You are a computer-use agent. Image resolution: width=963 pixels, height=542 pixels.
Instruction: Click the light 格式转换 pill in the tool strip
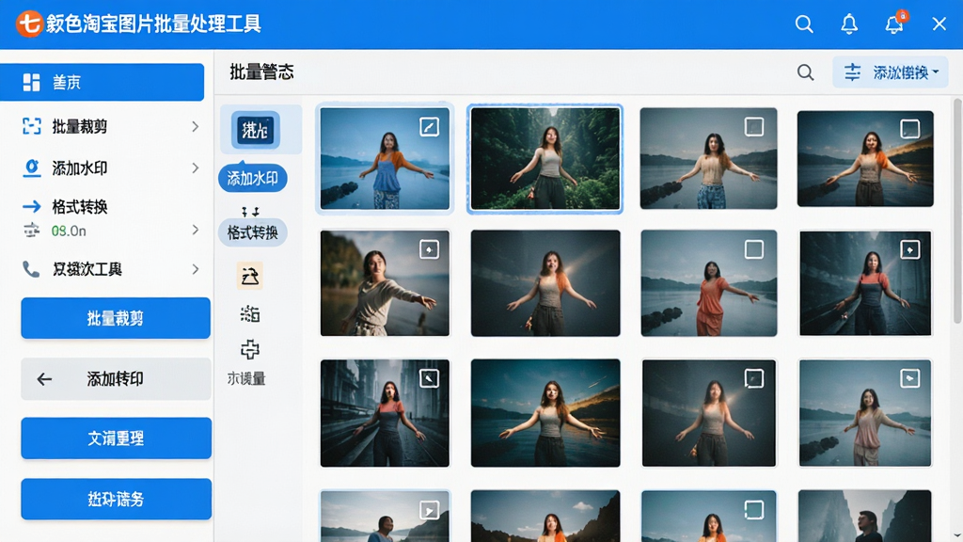[252, 232]
